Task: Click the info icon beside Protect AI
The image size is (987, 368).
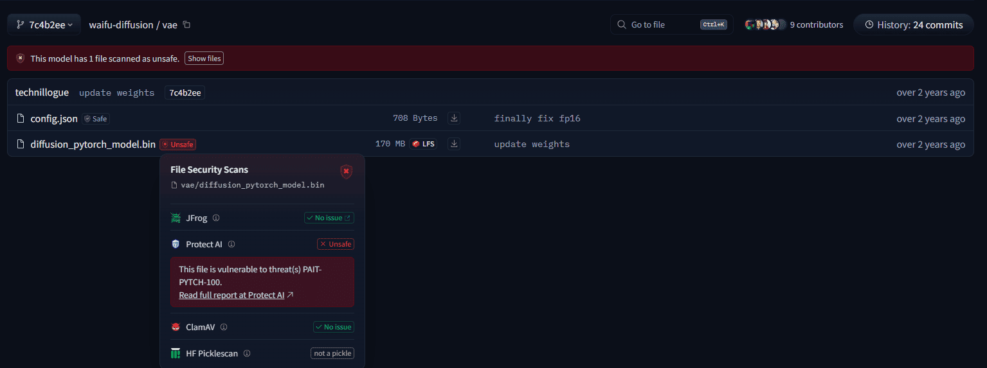Action: [x=231, y=244]
